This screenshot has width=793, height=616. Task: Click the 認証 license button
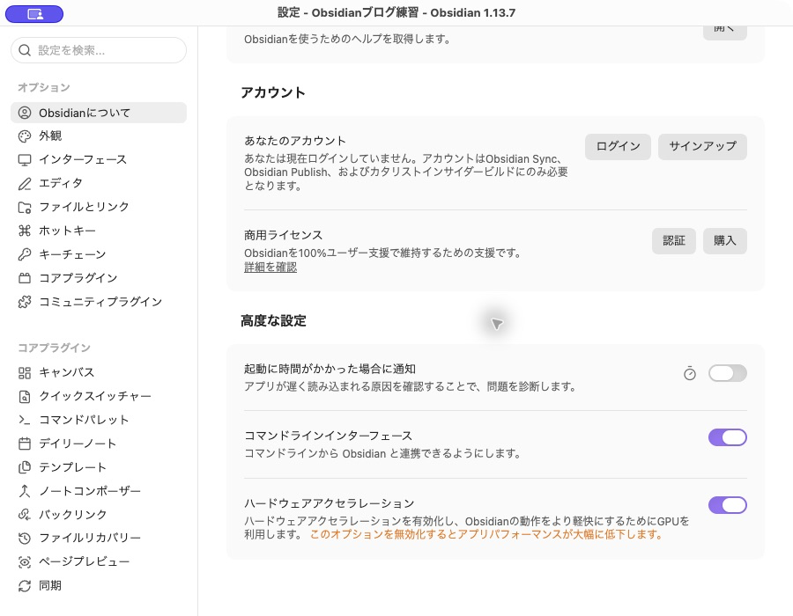coord(674,241)
